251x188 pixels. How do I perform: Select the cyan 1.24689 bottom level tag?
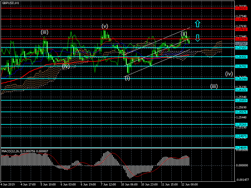click(241, 147)
